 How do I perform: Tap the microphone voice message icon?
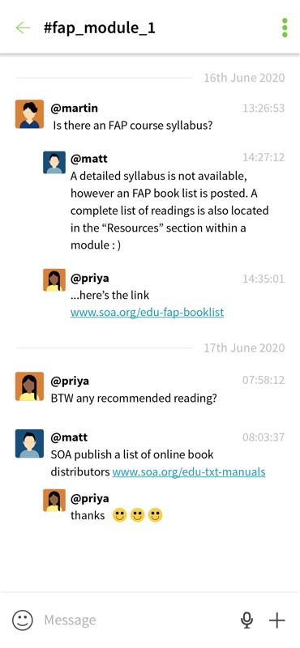(x=247, y=620)
